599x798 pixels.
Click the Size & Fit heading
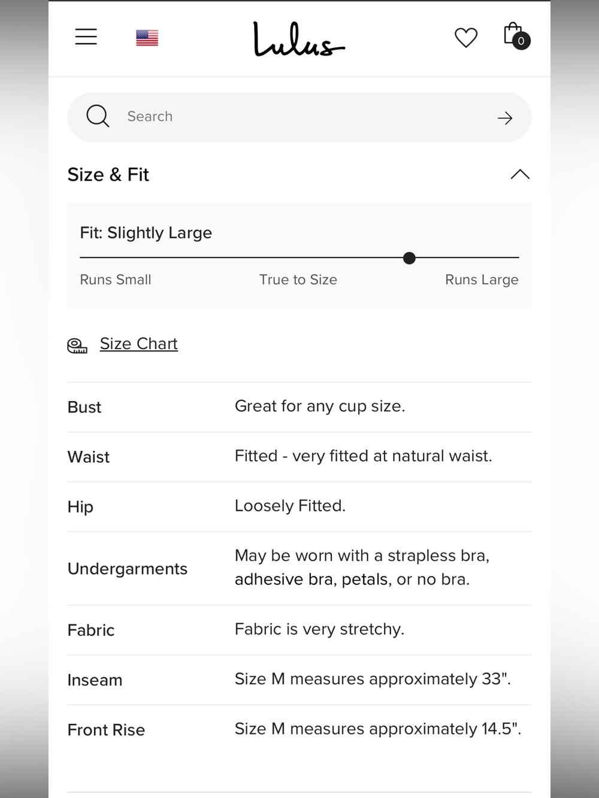108,175
